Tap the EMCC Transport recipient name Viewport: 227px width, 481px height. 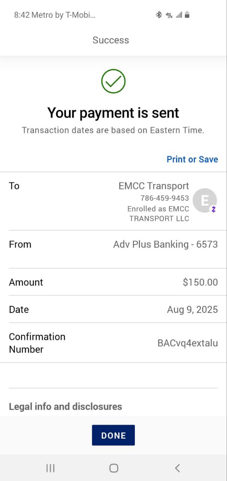(154, 186)
